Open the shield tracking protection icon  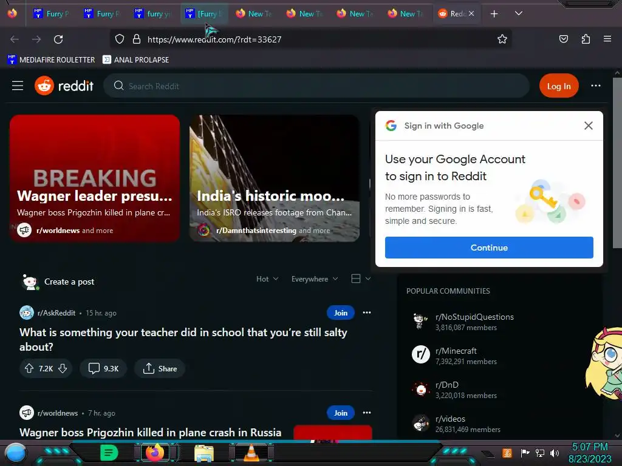point(120,39)
